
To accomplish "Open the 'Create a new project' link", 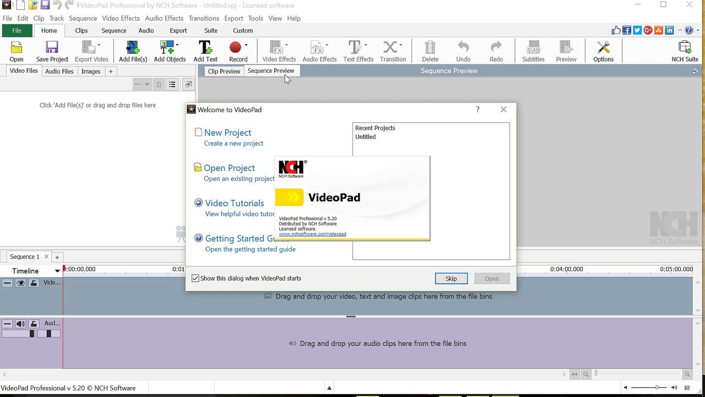I will pos(234,143).
